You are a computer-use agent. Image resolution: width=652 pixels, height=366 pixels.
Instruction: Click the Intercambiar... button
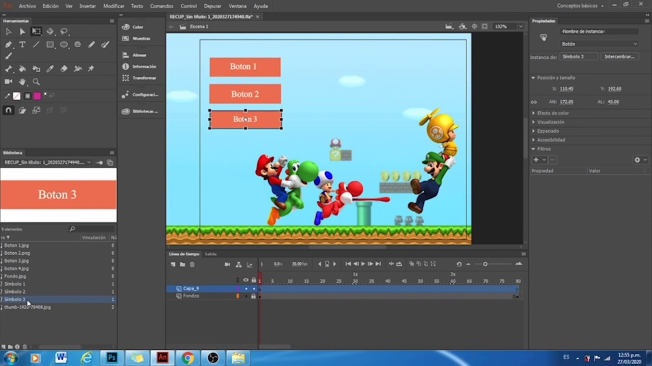(x=619, y=56)
